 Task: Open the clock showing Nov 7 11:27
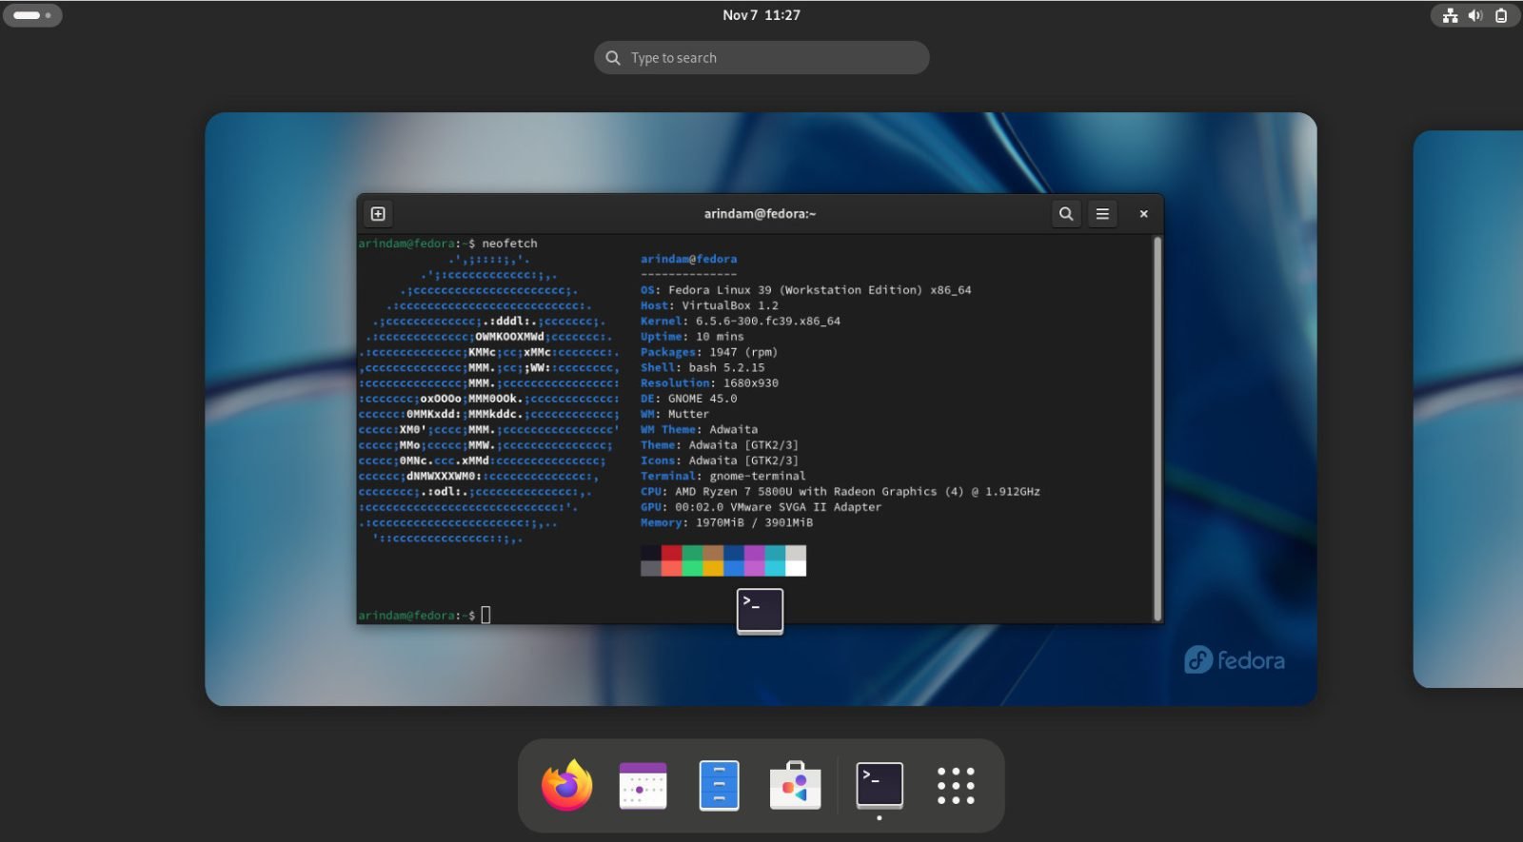[x=761, y=15]
